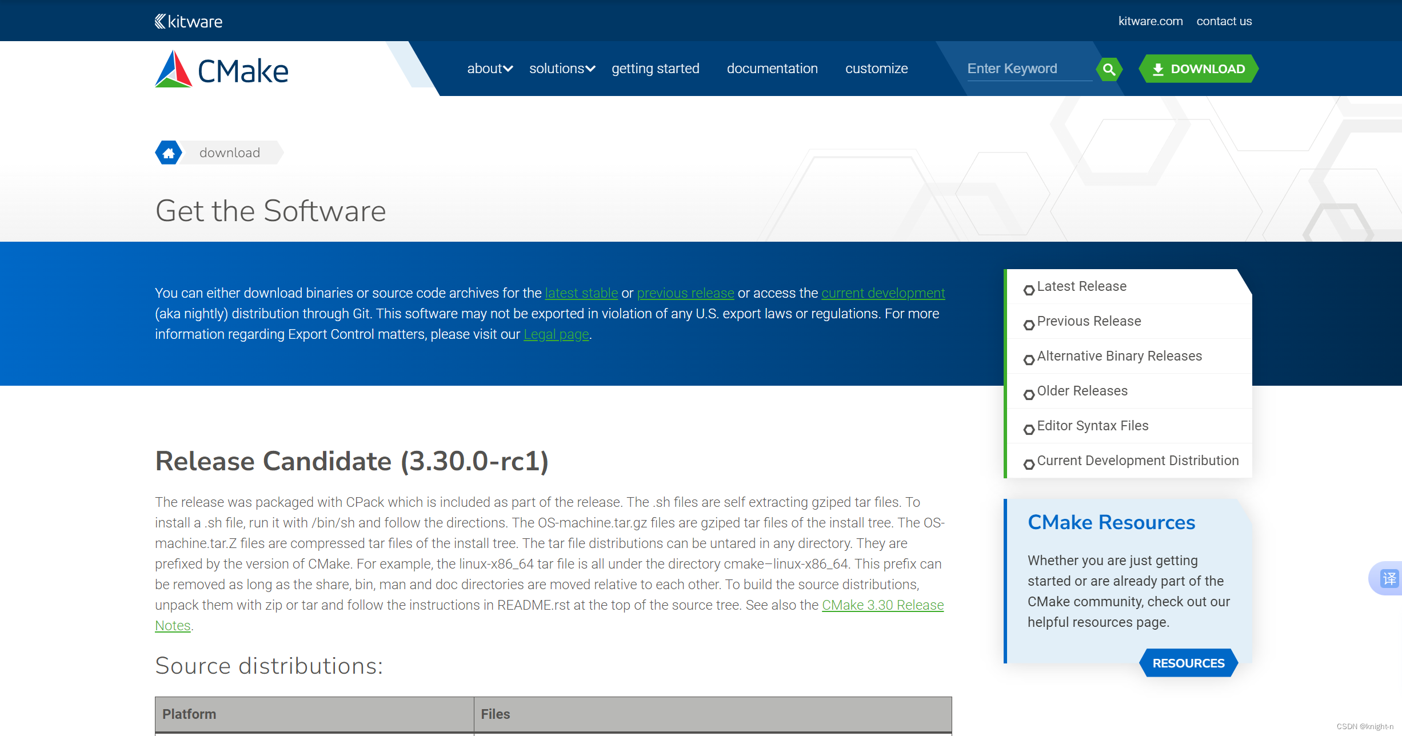Open the CMake 3.30 Release Notes link
The image size is (1402, 736).
(882, 605)
